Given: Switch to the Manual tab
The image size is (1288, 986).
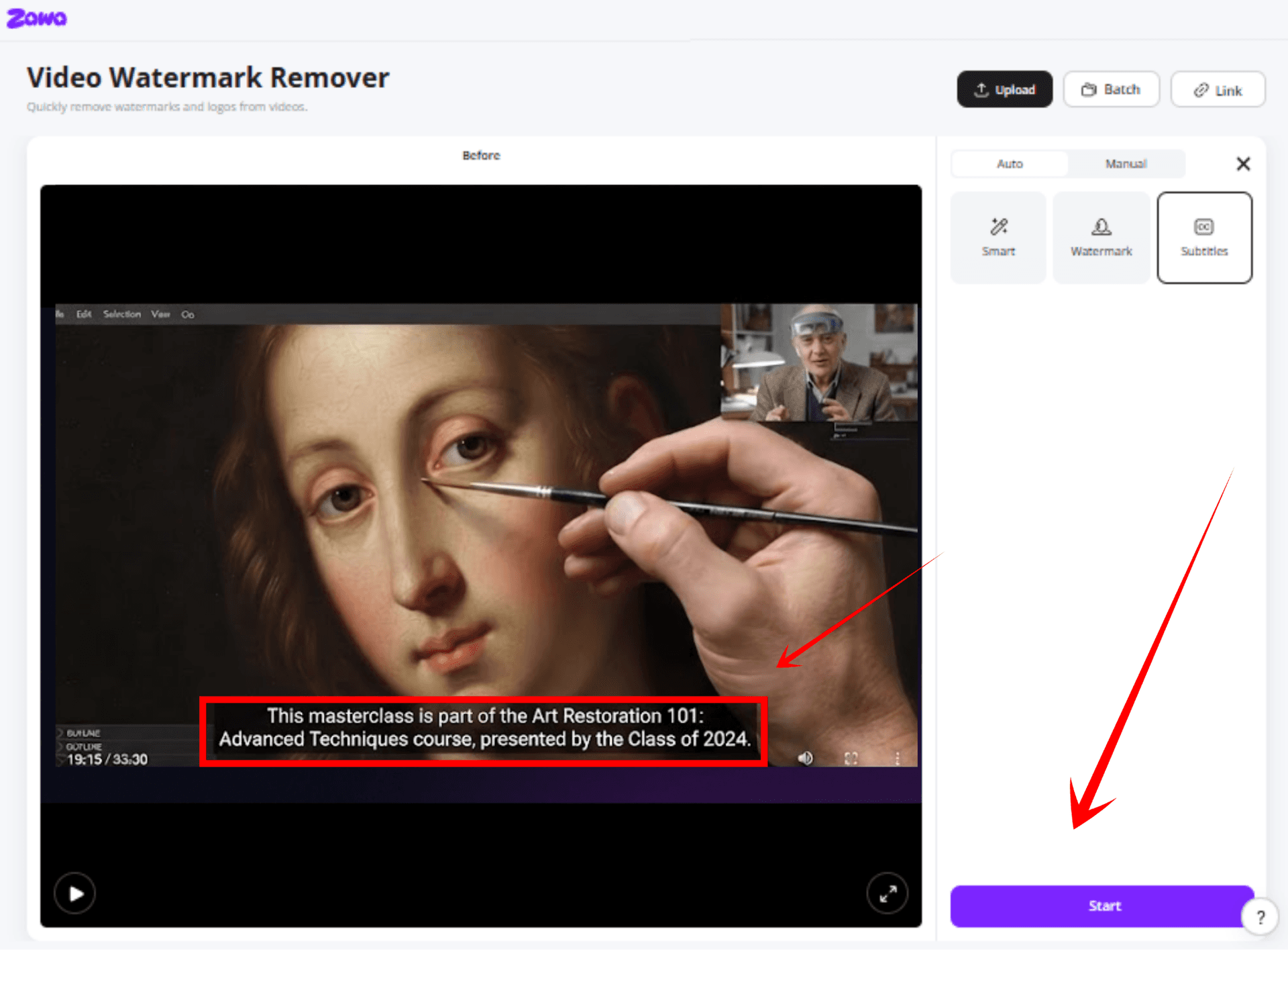Looking at the screenshot, I should point(1126,164).
